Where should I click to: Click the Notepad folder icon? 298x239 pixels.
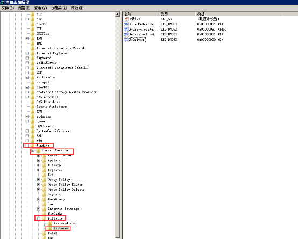pos(32,82)
